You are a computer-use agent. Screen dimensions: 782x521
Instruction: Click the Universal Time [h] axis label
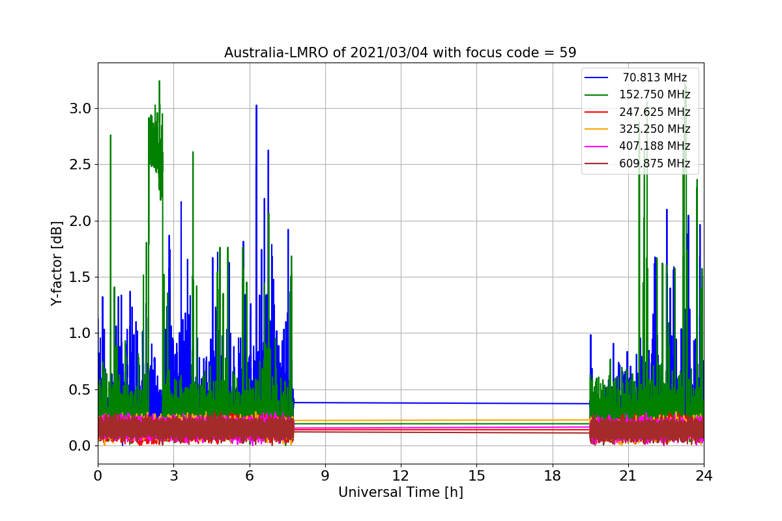(x=400, y=492)
